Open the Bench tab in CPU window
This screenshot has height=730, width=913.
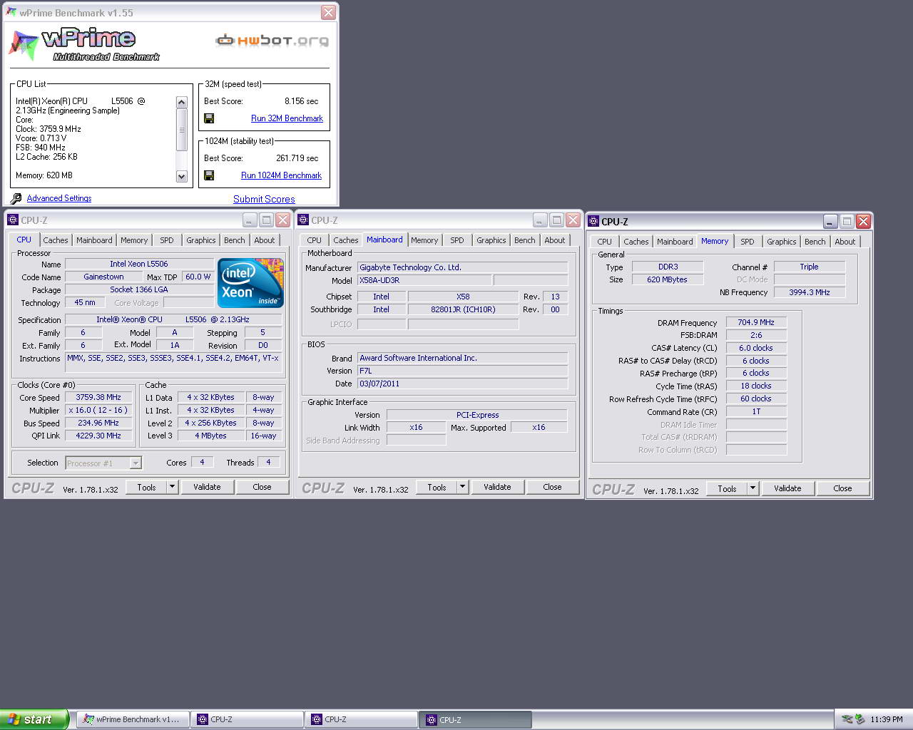[235, 240]
